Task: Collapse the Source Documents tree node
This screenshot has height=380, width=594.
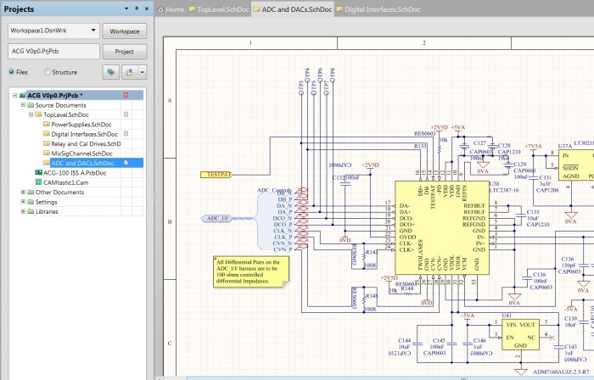Action: click(x=24, y=105)
